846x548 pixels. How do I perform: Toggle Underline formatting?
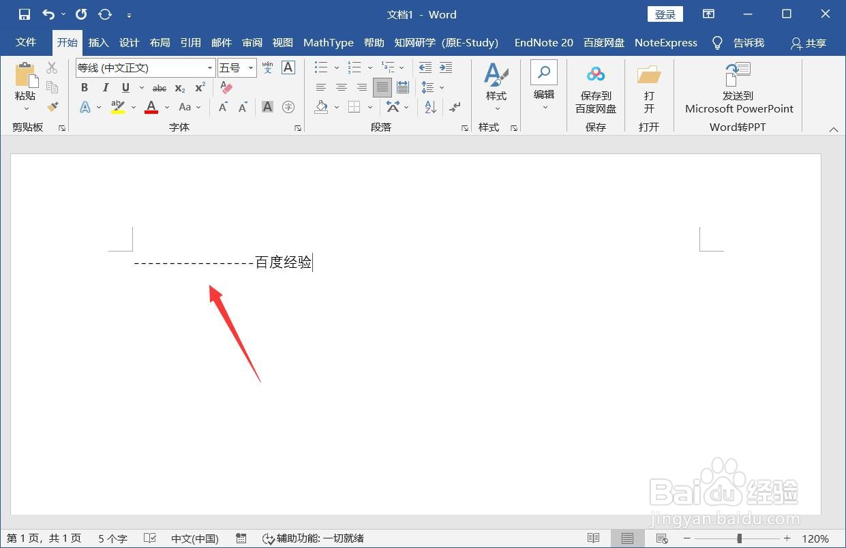(x=125, y=87)
